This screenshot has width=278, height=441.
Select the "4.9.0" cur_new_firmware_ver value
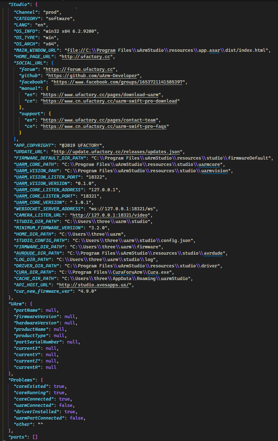[x=88, y=291]
